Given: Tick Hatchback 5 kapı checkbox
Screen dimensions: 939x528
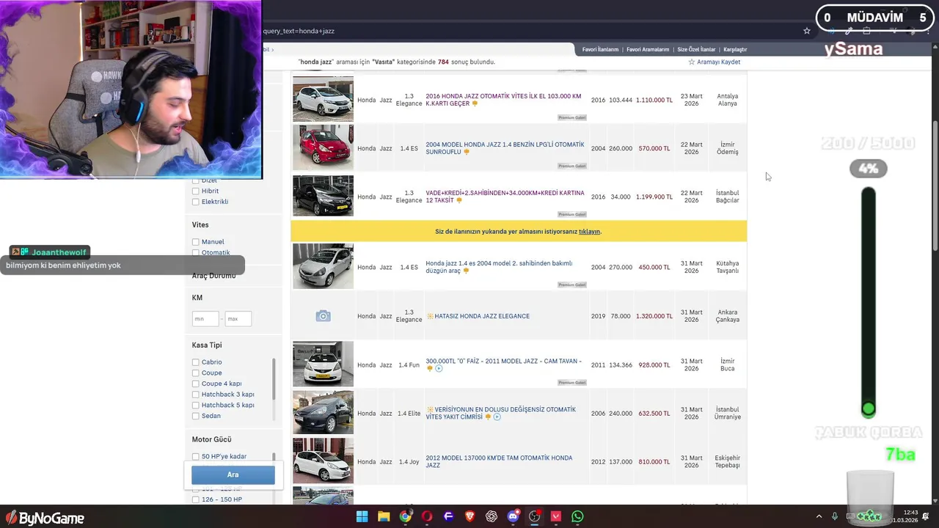Looking at the screenshot, I should (x=196, y=405).
